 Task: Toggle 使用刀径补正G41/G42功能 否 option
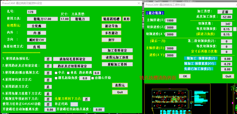pyautogui.click(x=48, y=104)
